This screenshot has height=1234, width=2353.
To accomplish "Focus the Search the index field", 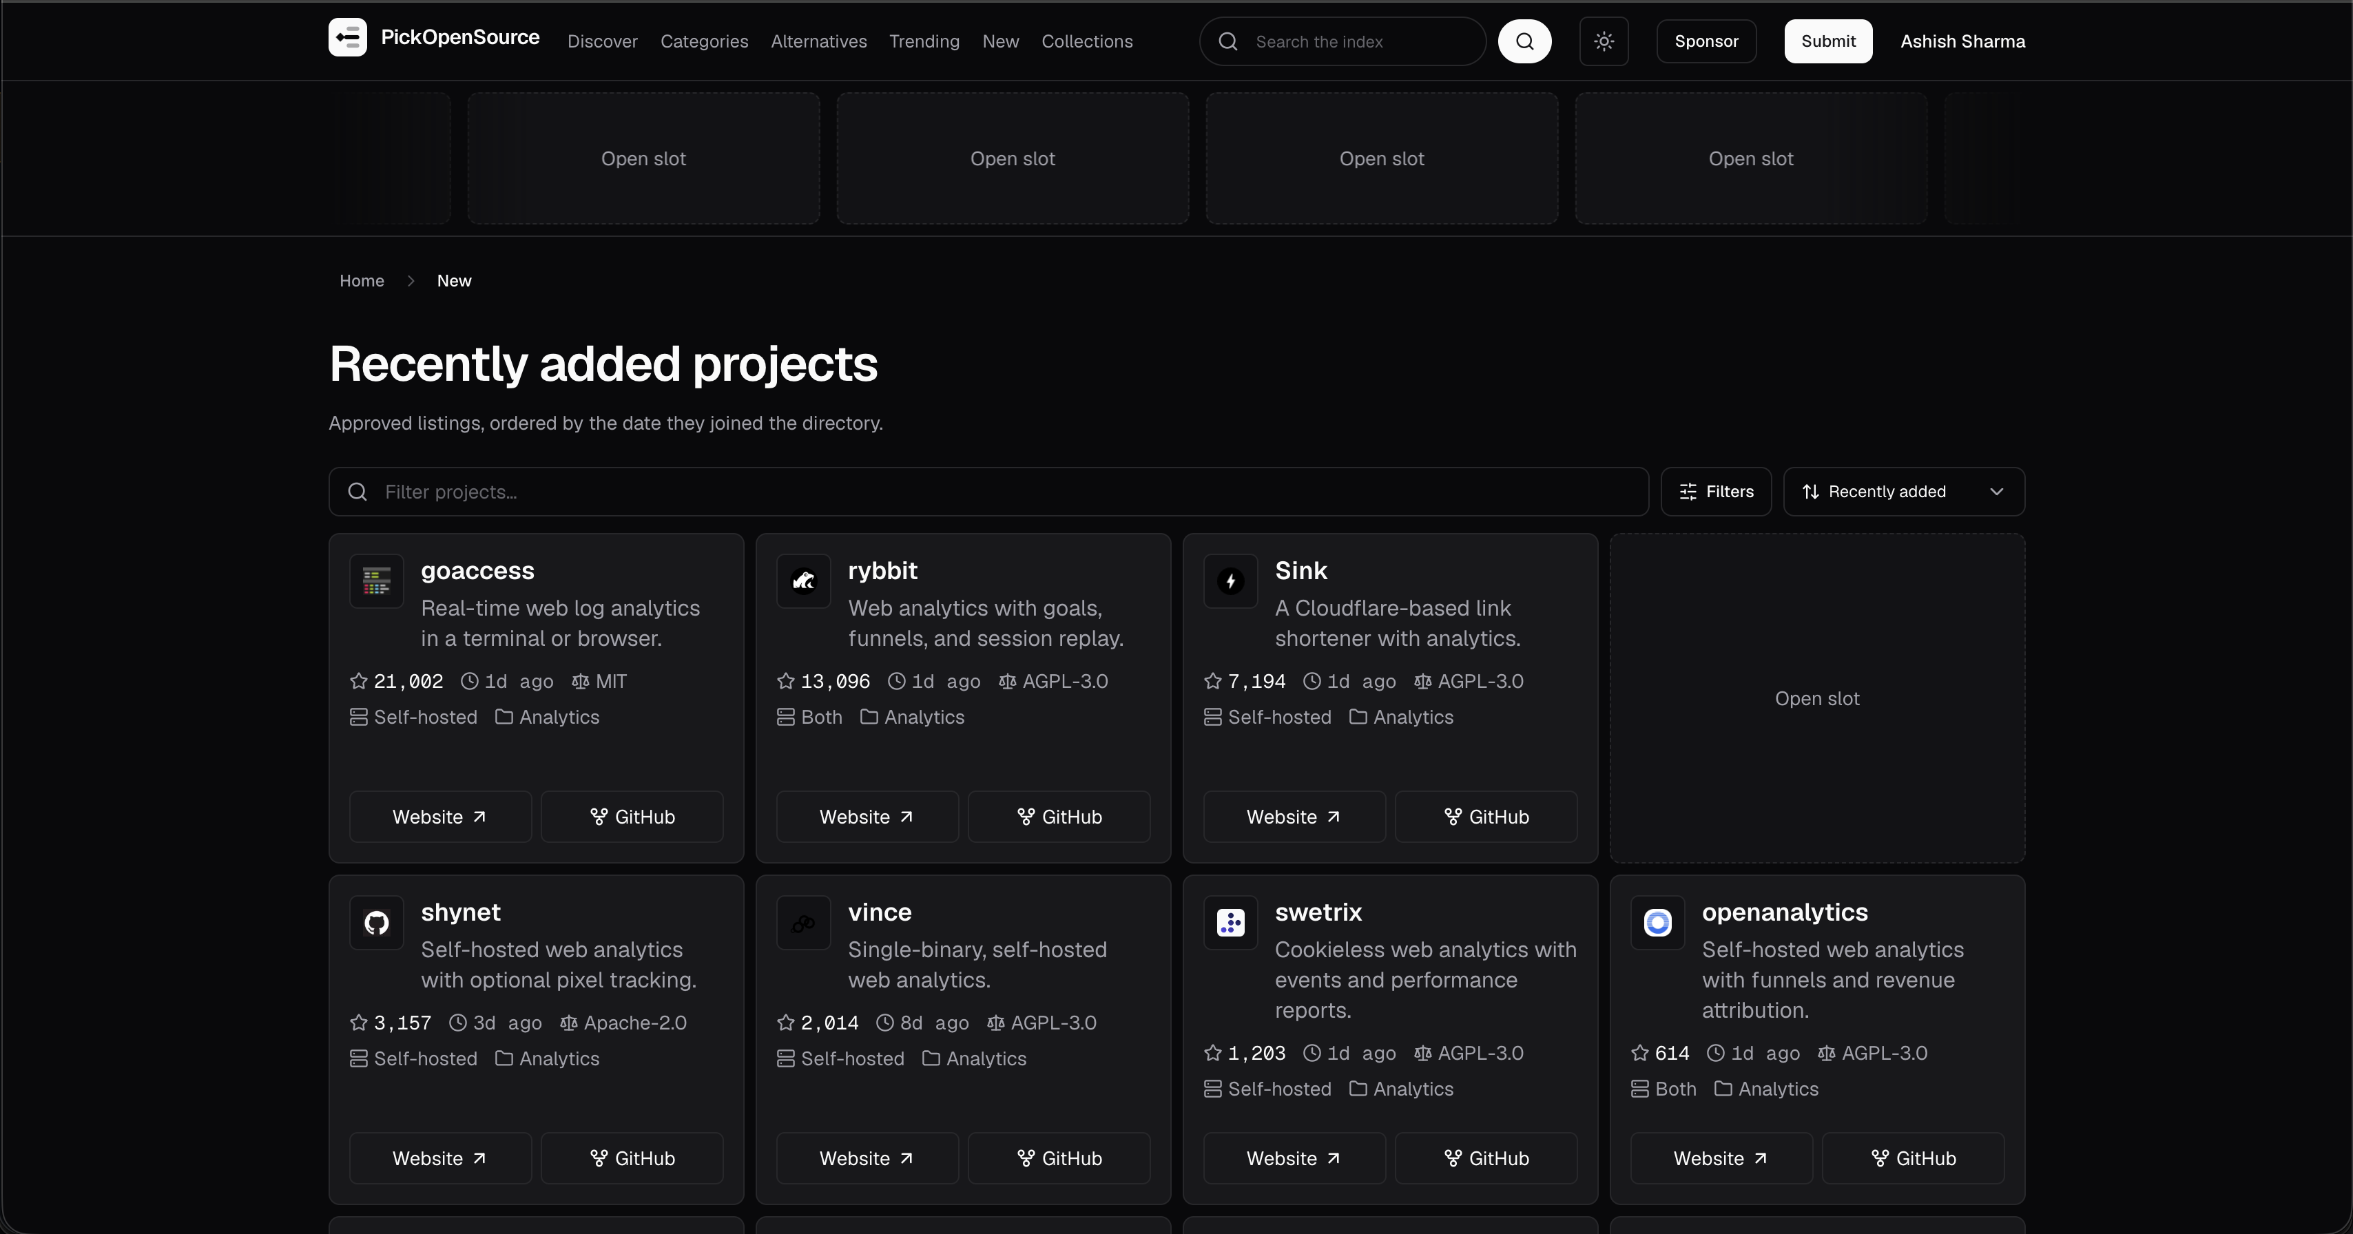I will (x=1342, y=41).
